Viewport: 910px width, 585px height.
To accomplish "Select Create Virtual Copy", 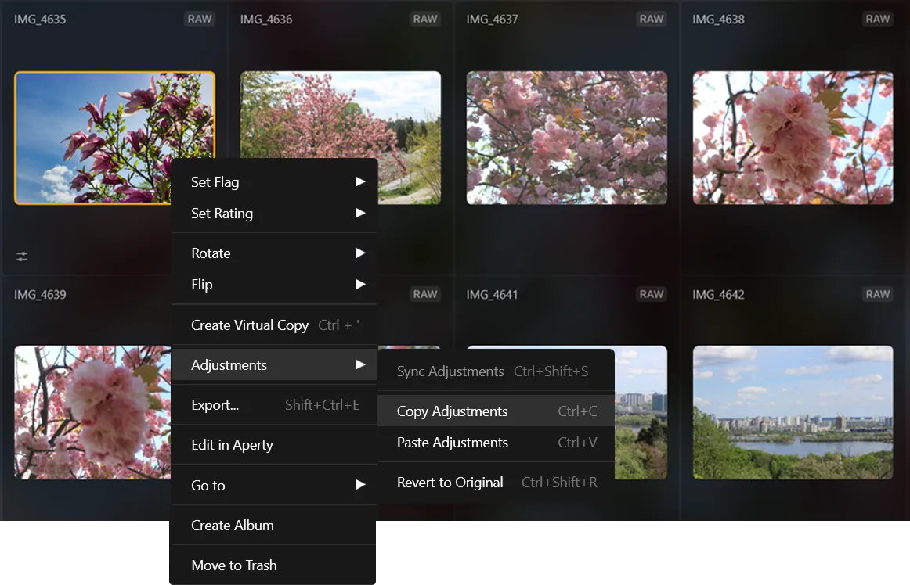I will pos(274,325).
